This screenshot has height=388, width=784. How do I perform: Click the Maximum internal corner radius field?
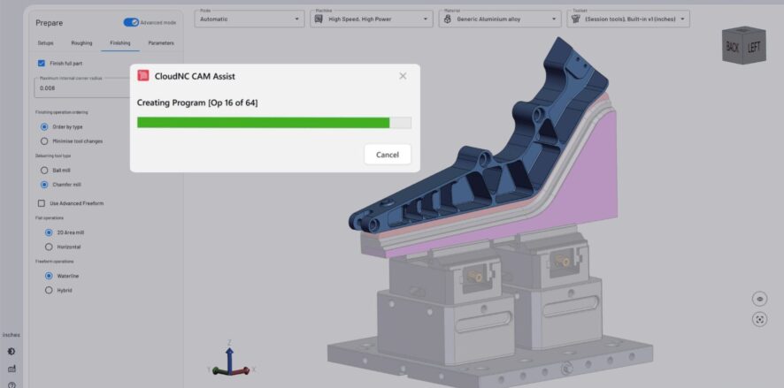(82, 87)
